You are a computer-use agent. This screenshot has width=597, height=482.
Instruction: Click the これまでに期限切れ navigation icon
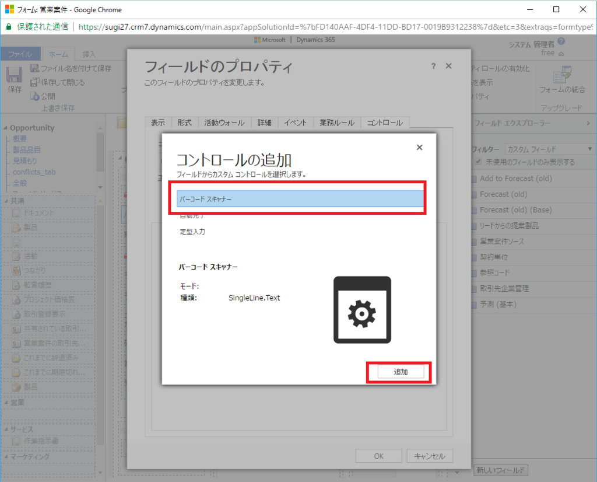[16, 372]
